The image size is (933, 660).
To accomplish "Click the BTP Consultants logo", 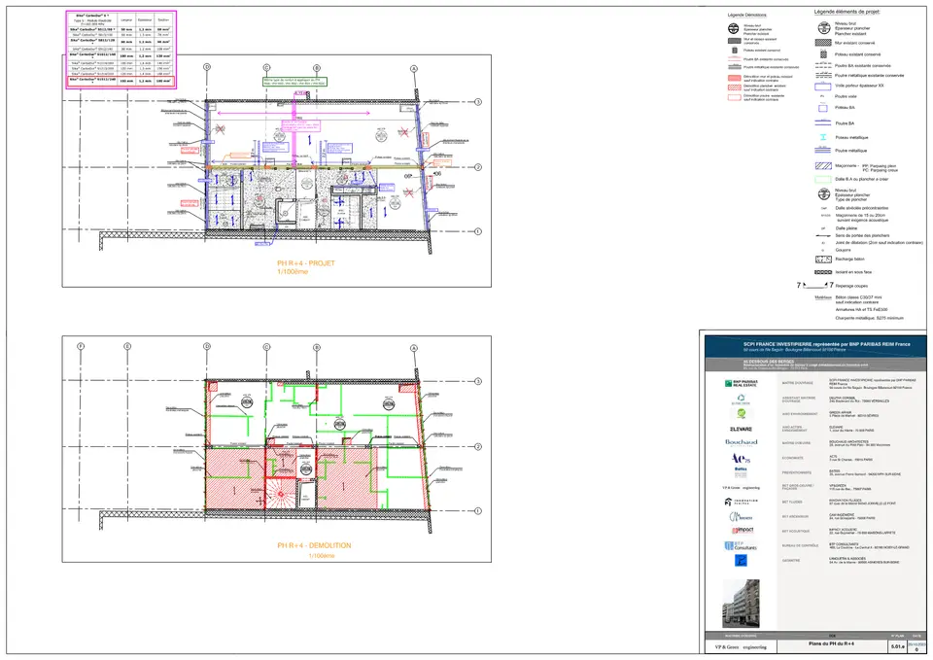I will [741, 545].
